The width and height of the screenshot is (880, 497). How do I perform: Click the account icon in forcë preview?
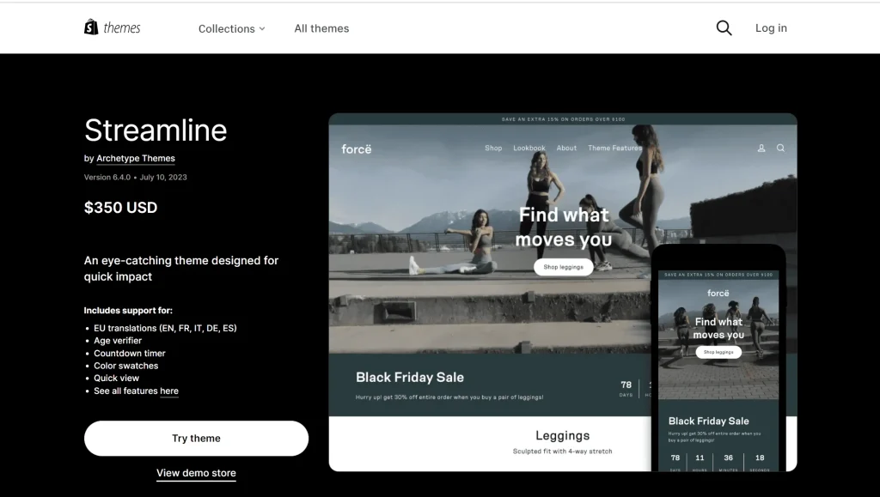[x=761, y=148]
